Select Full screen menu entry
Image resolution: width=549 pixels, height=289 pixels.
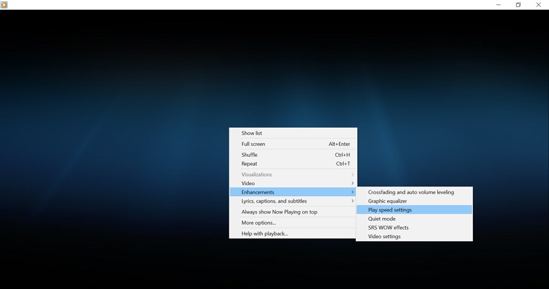[293, 144]
